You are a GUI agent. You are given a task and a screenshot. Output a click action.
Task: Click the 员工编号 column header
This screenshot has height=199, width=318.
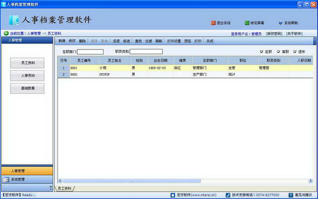(84, 61)
